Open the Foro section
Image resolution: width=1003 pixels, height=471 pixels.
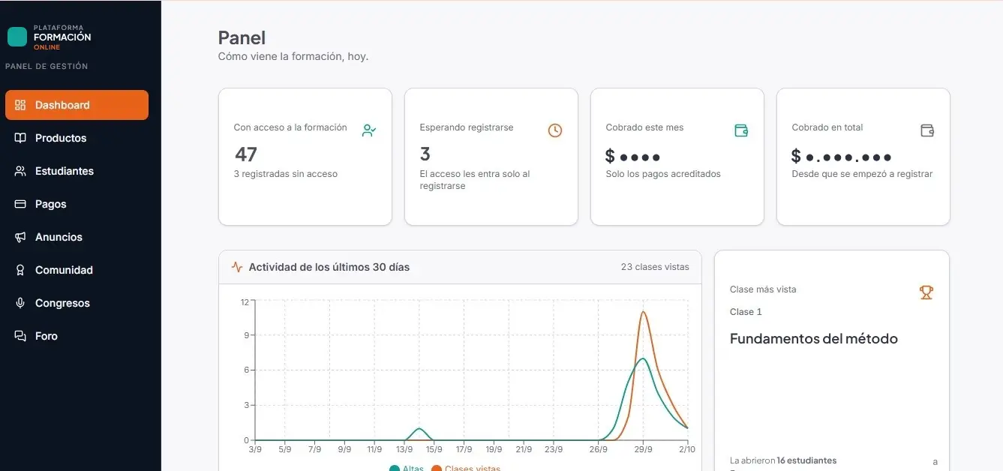(77, 336)
